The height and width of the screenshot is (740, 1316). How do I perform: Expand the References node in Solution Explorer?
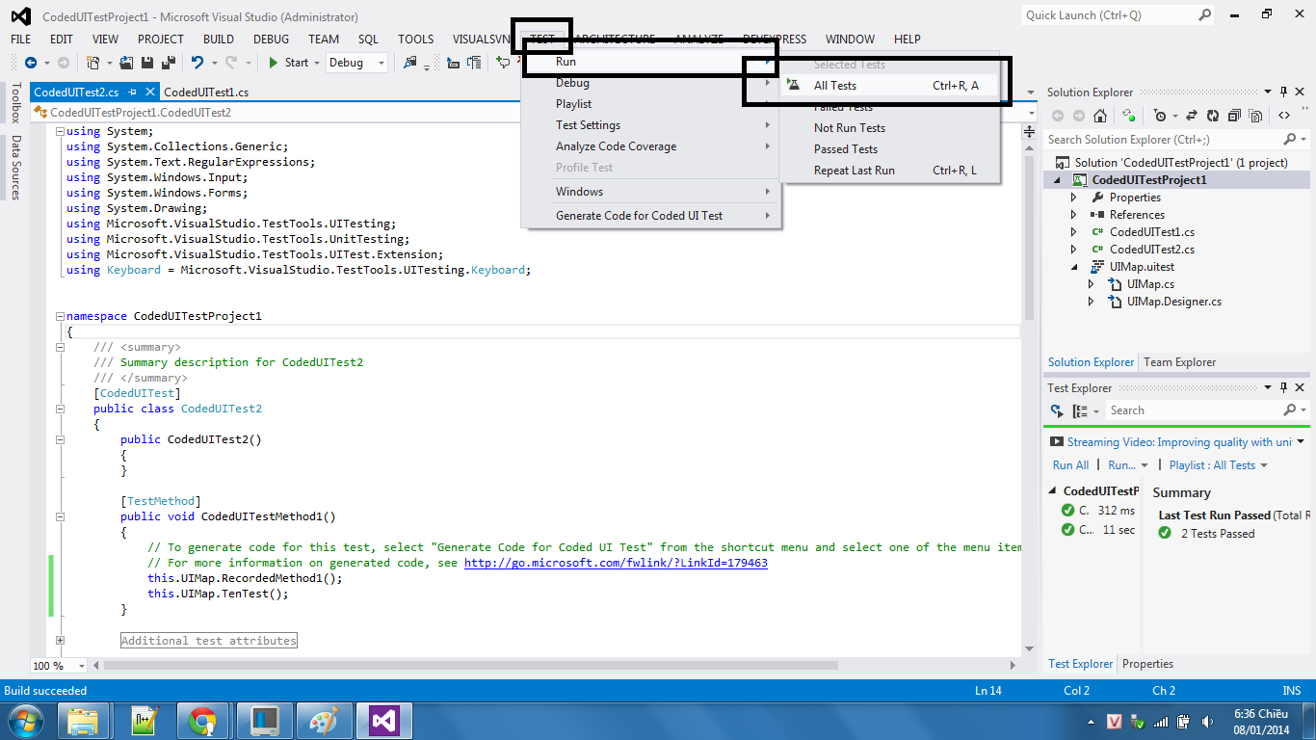click(x=1074, y=215)
